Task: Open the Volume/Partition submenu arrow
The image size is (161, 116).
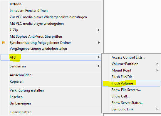Action: coord(157,64)
